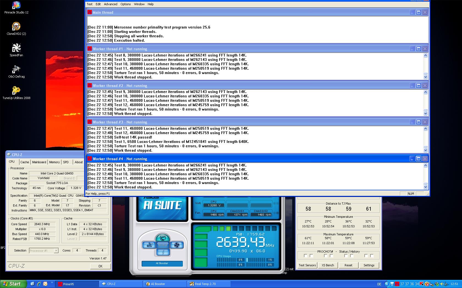Launch SpeedFan desktop icon
Image resolution: width=462 pixels, height=288 pixels.
[x=16, y=50]
